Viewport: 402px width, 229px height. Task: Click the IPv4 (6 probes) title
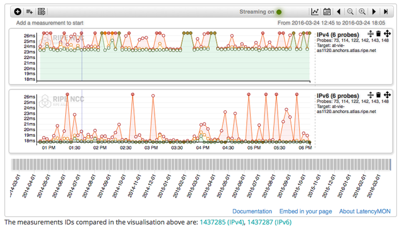(x=338, y=35)
